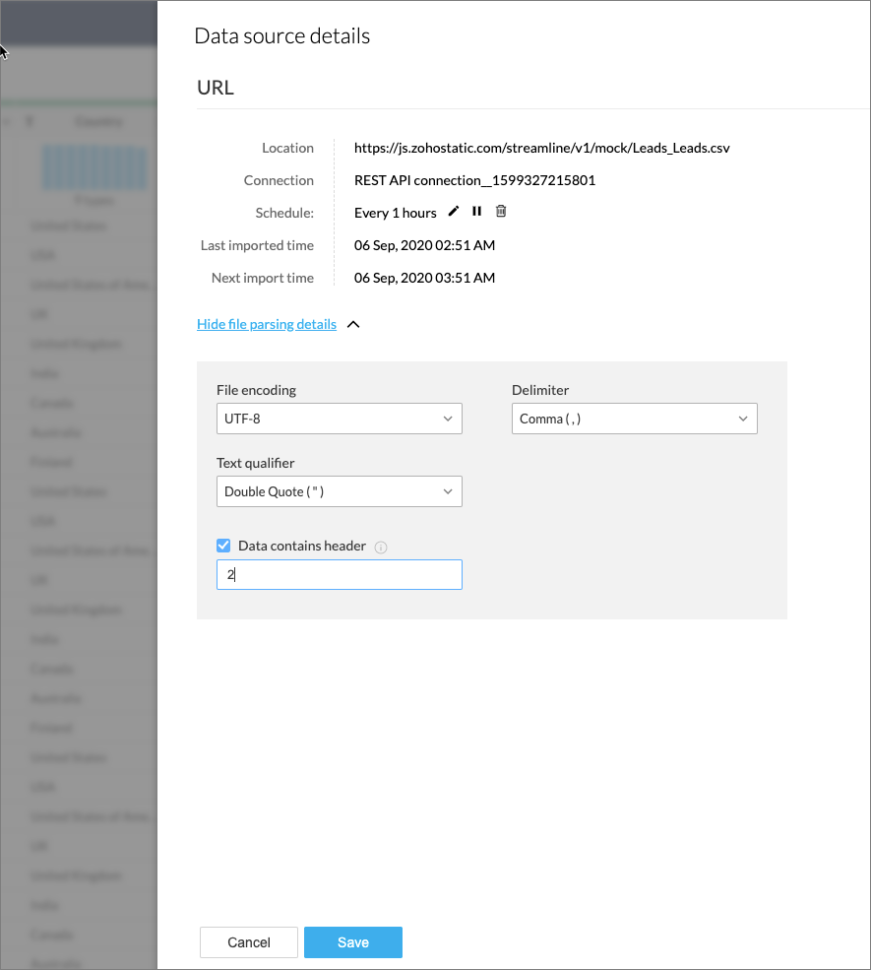Open the File encoding UTF-8 dropdown
This screenshot has width=871, height=970.
coord(340,419)
